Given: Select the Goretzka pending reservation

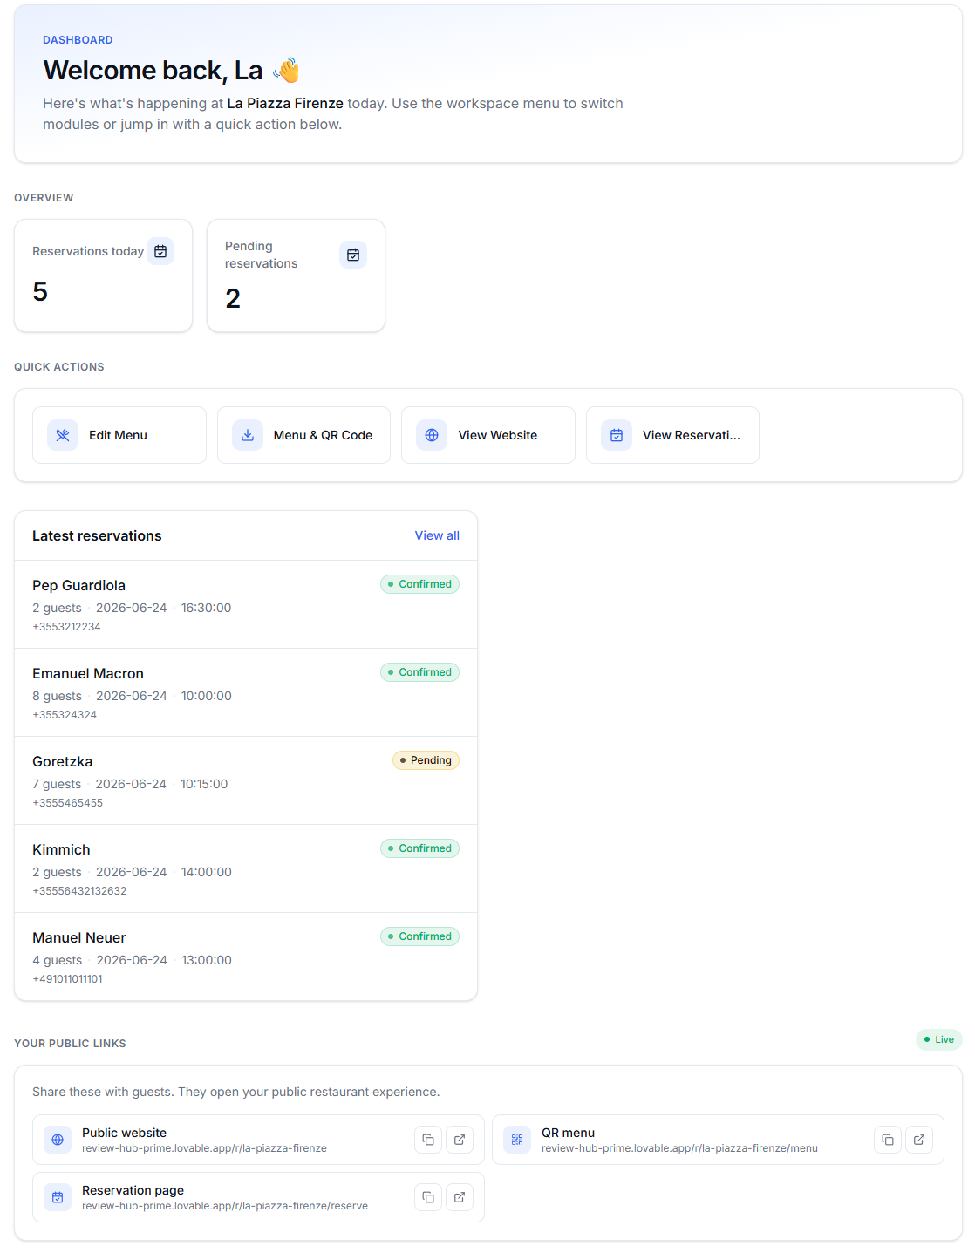Looking at the screenshot, I should [x=246, y=780].
